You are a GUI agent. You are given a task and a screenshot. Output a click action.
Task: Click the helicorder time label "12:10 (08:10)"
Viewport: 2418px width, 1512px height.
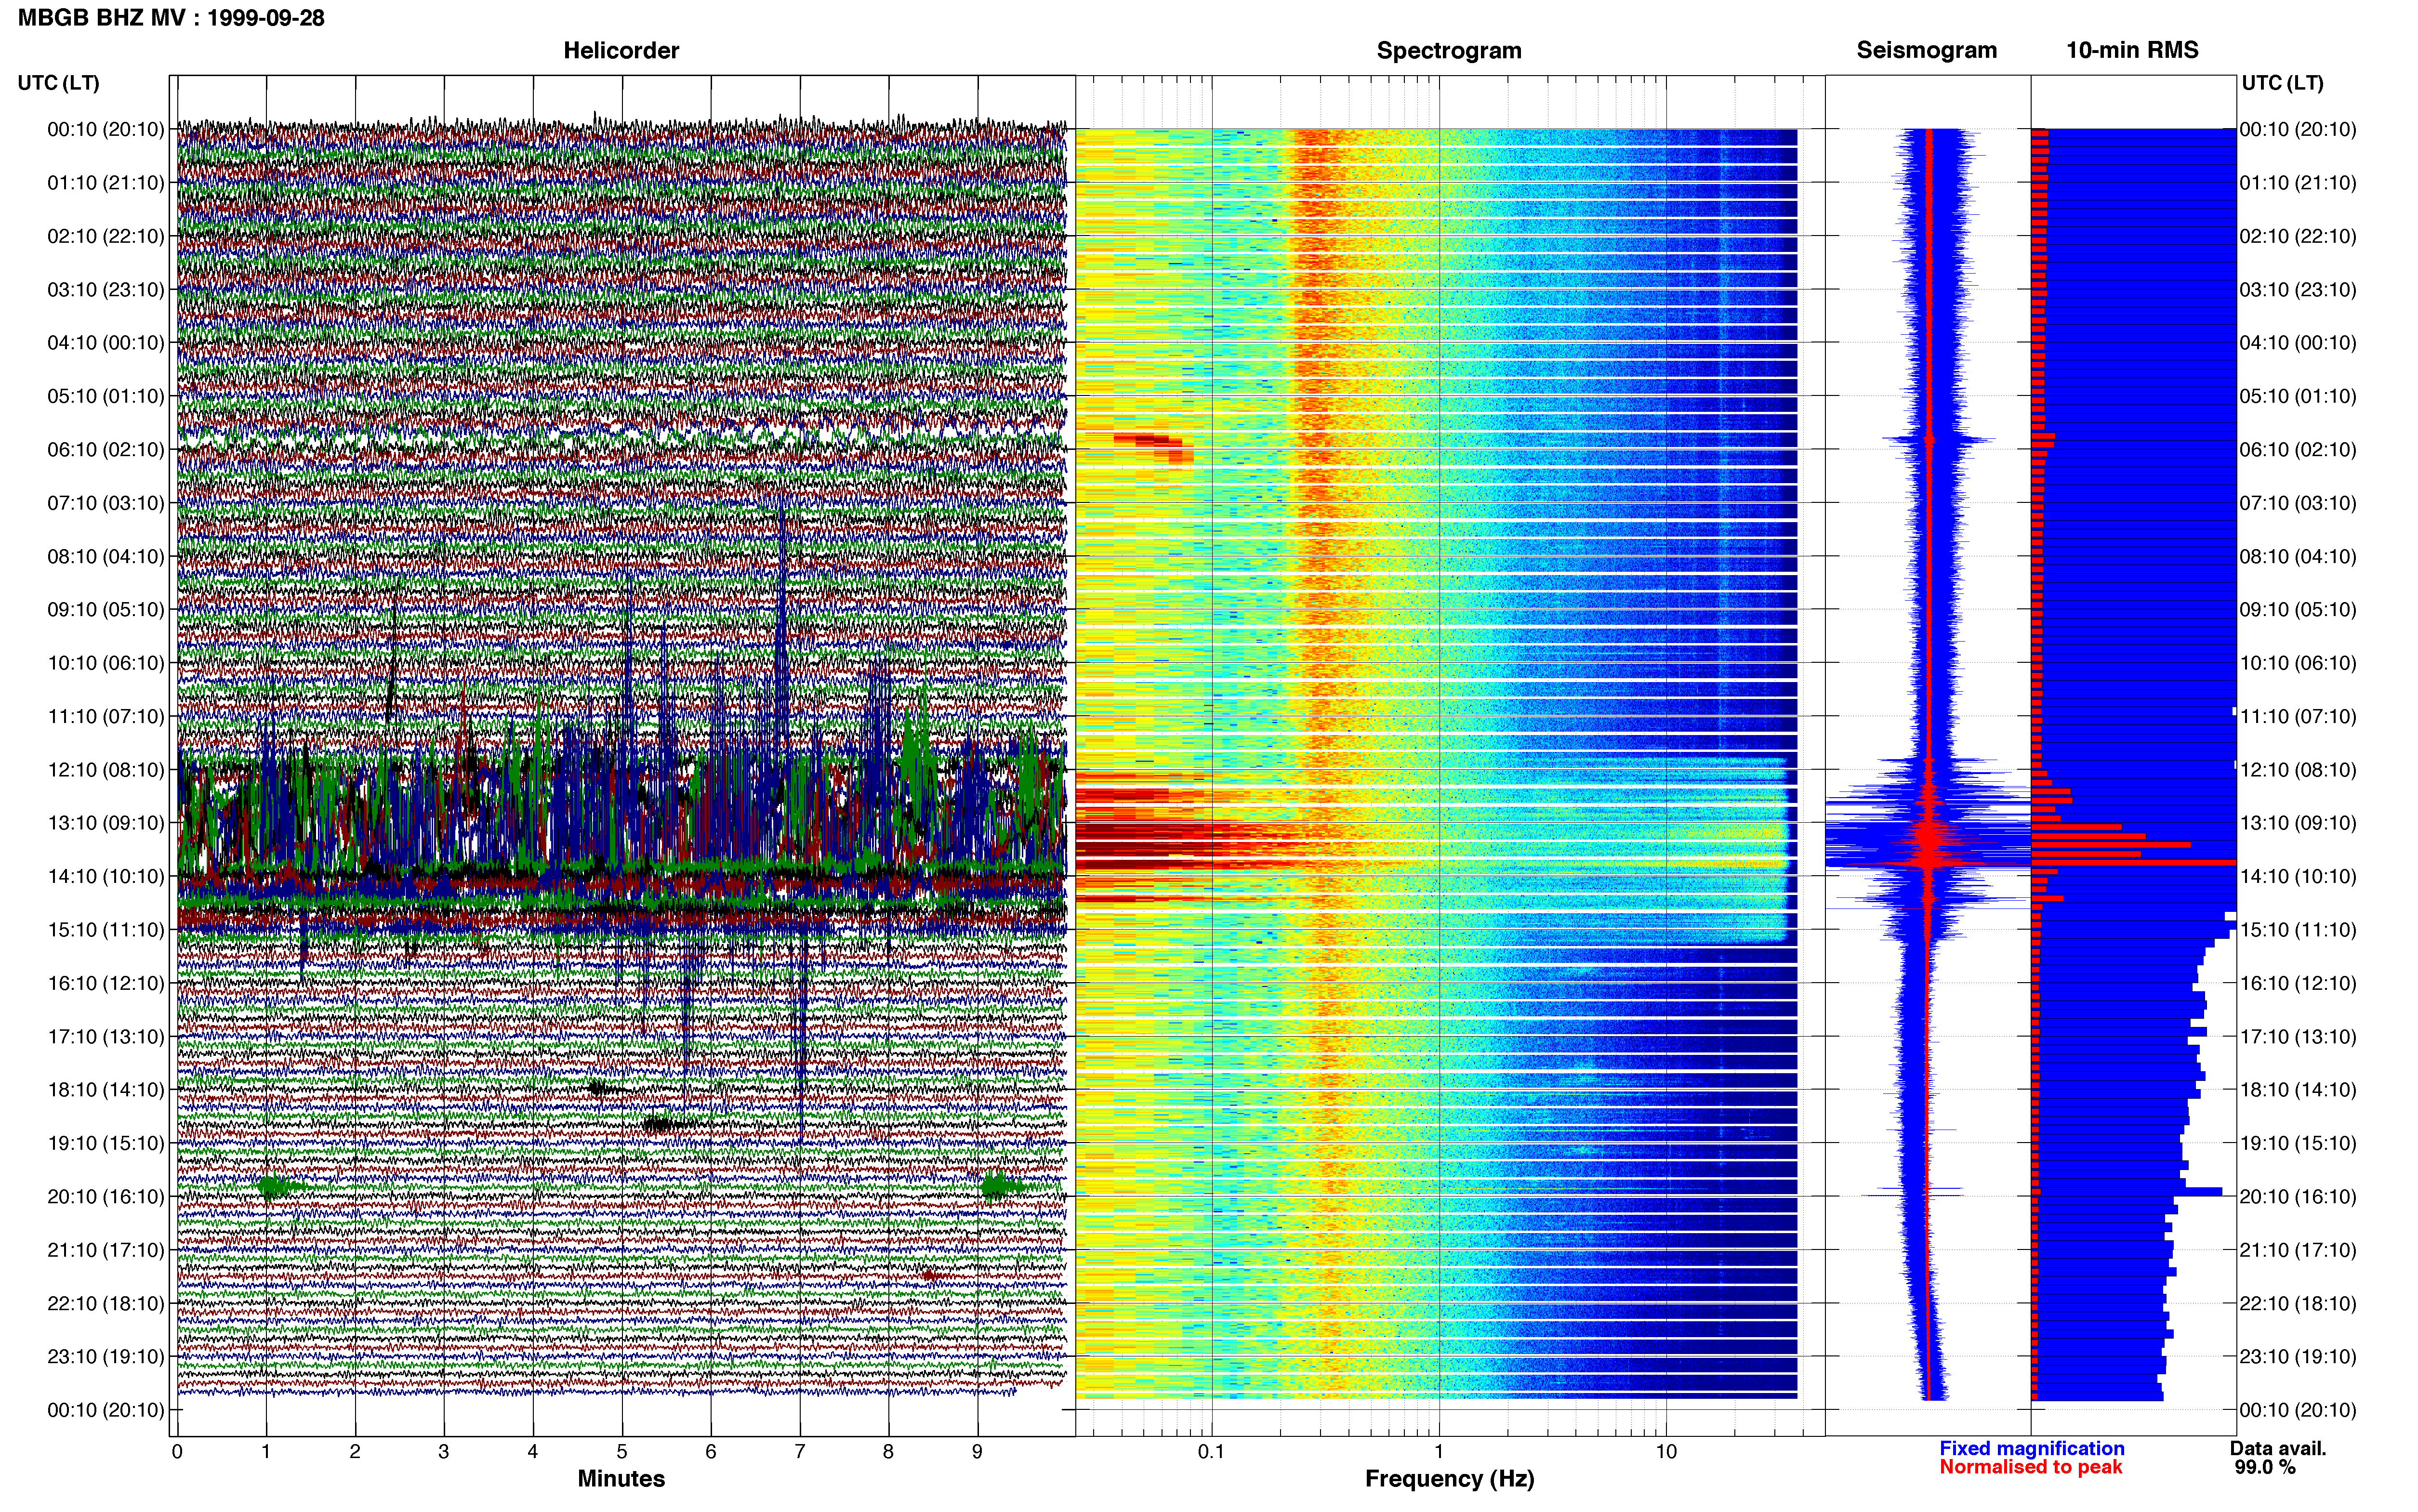tap(106, 770)
